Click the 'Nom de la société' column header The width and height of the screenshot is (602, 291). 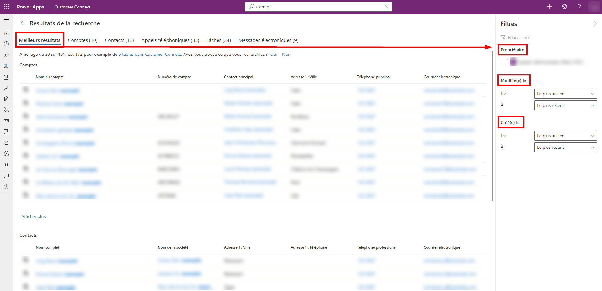(x=173, y=247)
